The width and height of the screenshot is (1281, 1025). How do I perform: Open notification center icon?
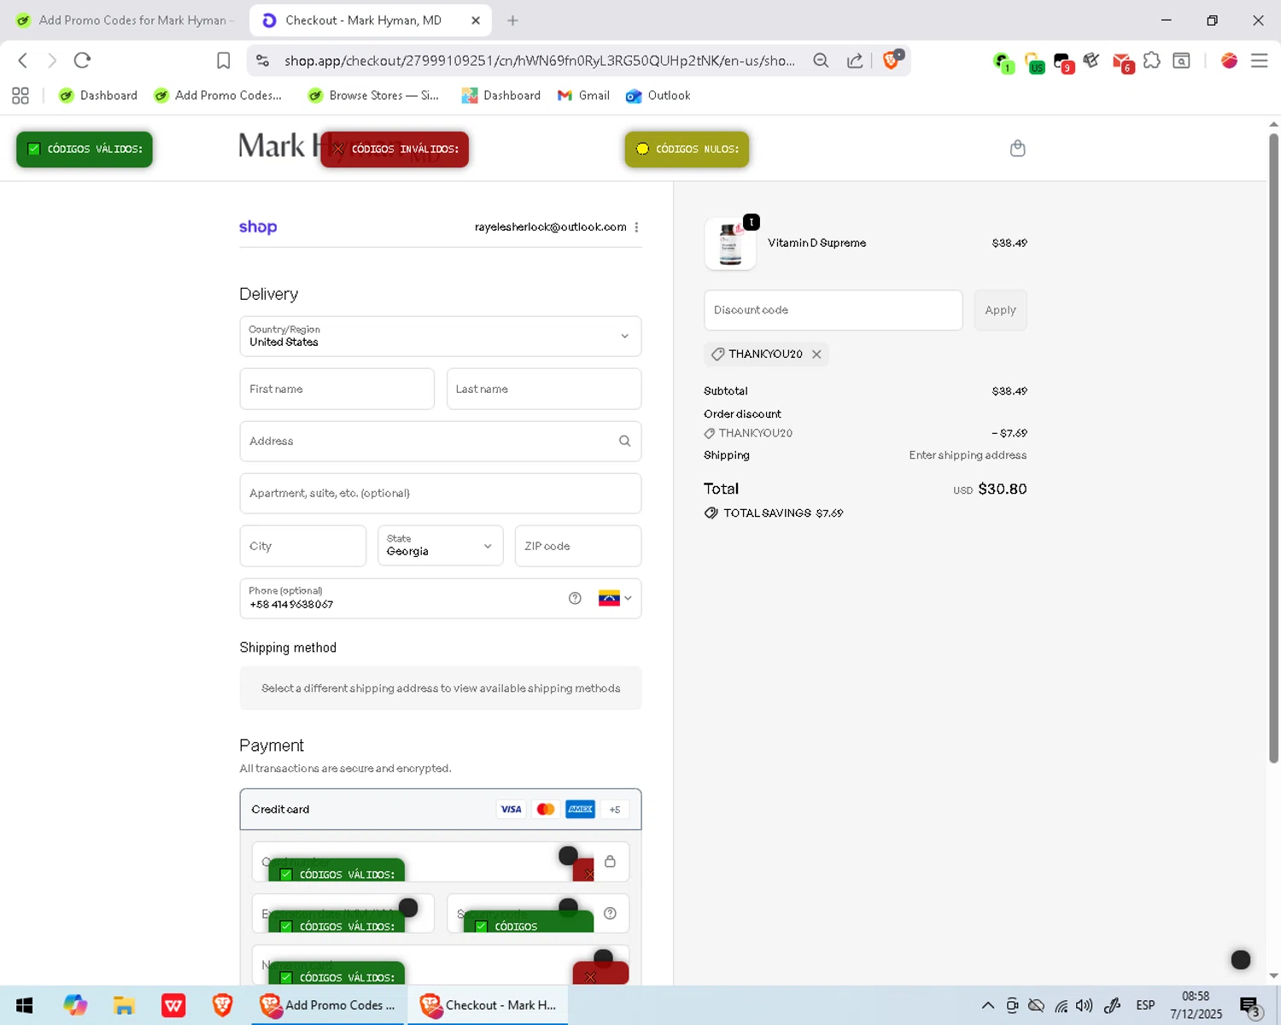[x=1249, y=1005]
